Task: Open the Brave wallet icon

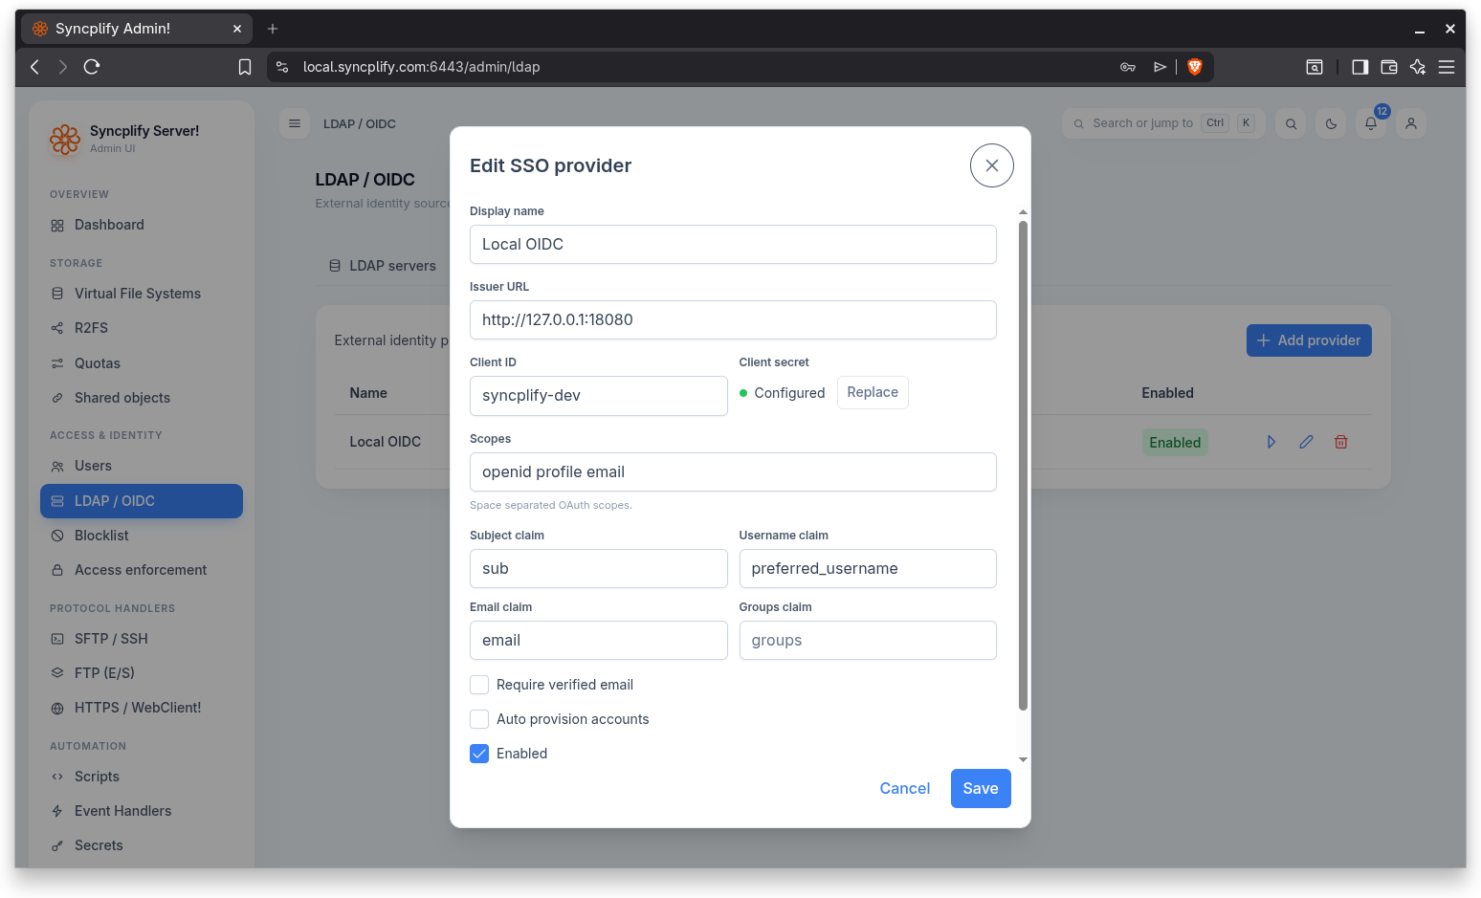Action: [x=1389, y=67]
